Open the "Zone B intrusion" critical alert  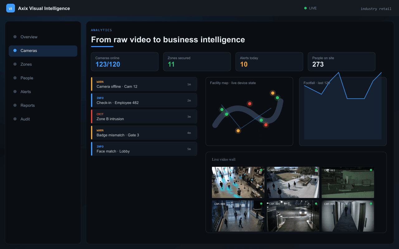pyautogui.click(x=144, y=116)
